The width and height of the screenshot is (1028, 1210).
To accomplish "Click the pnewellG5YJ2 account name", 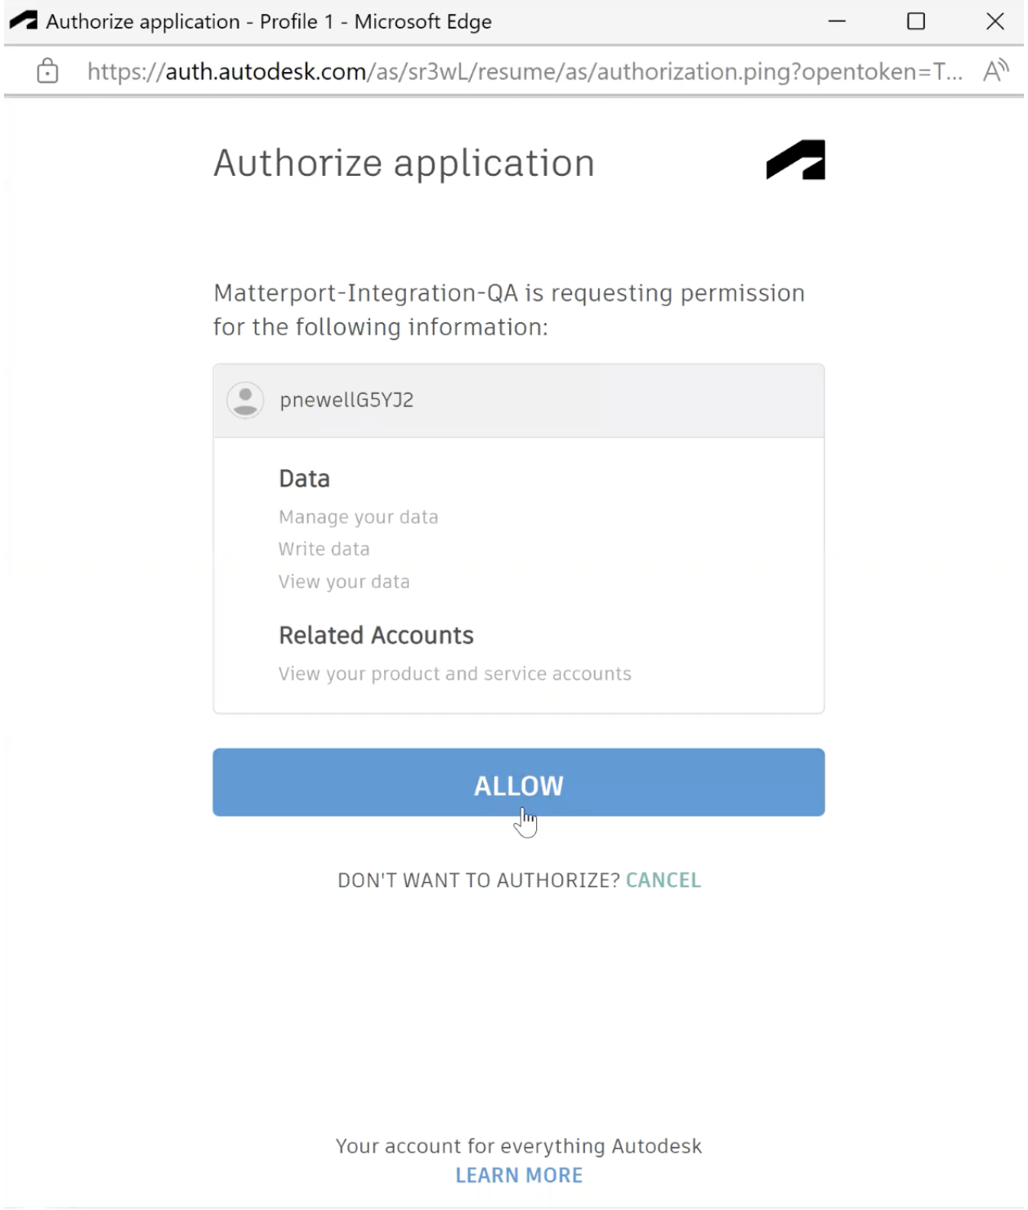I will point(346,401).
